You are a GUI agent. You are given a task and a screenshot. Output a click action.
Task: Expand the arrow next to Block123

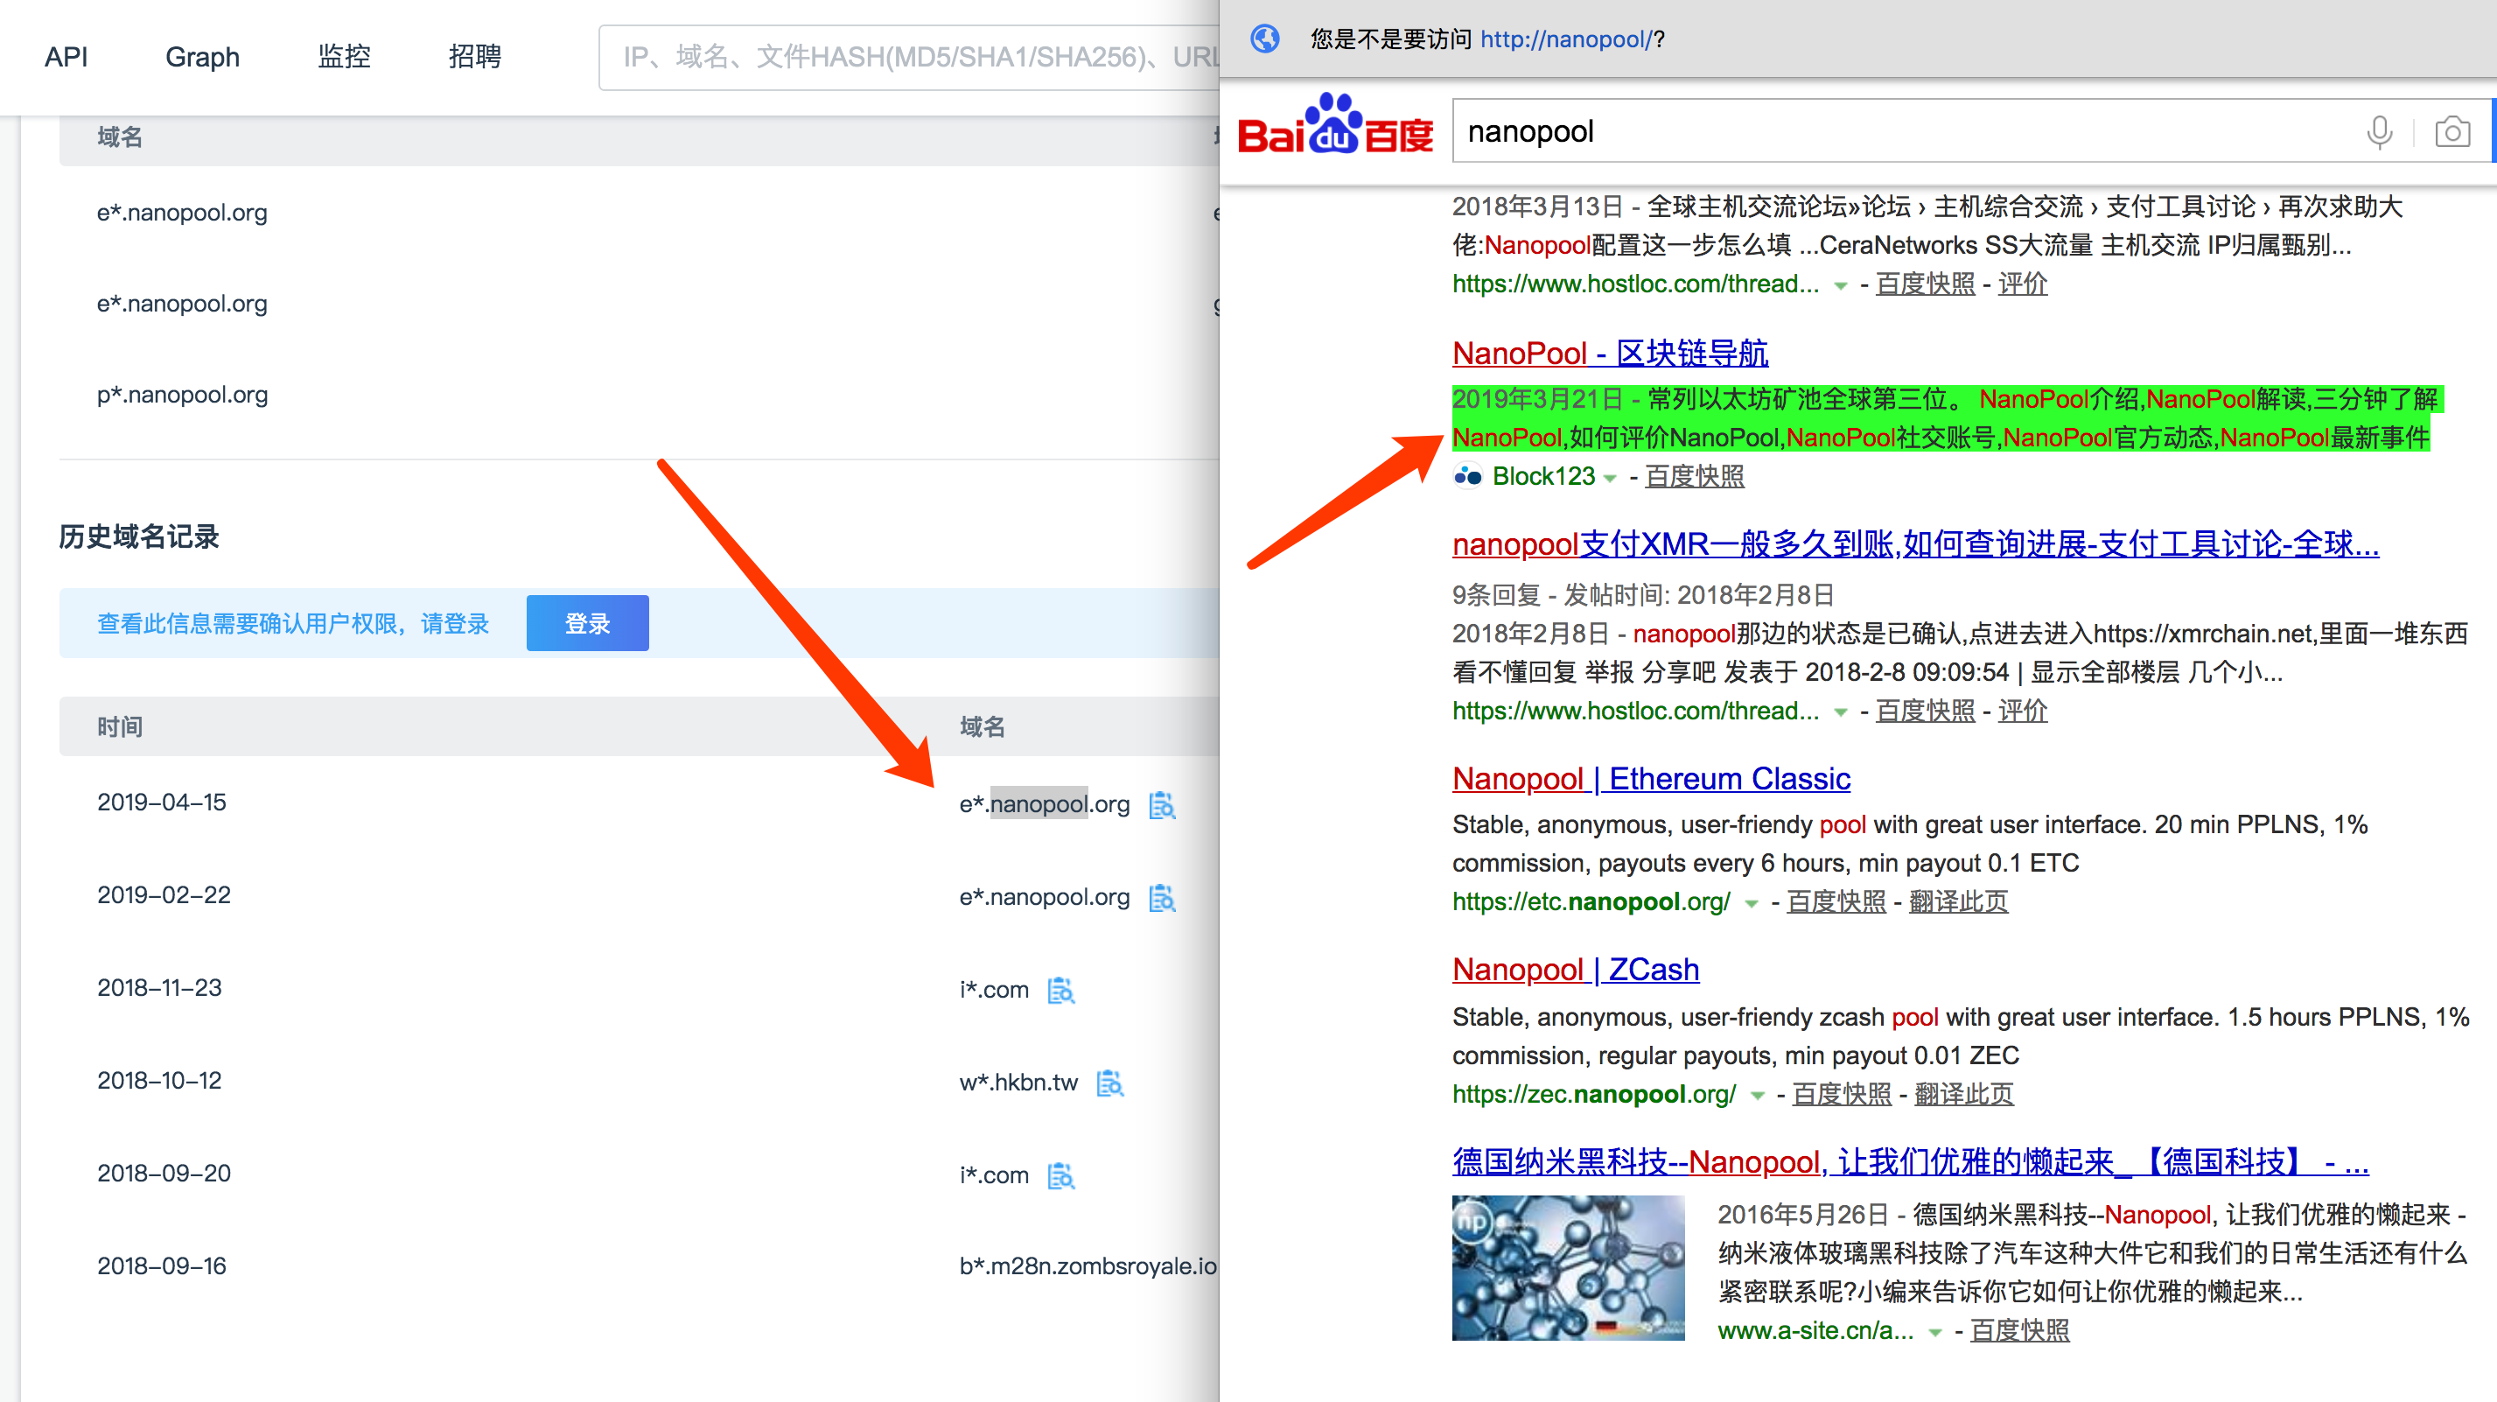tap(1610, 478)
